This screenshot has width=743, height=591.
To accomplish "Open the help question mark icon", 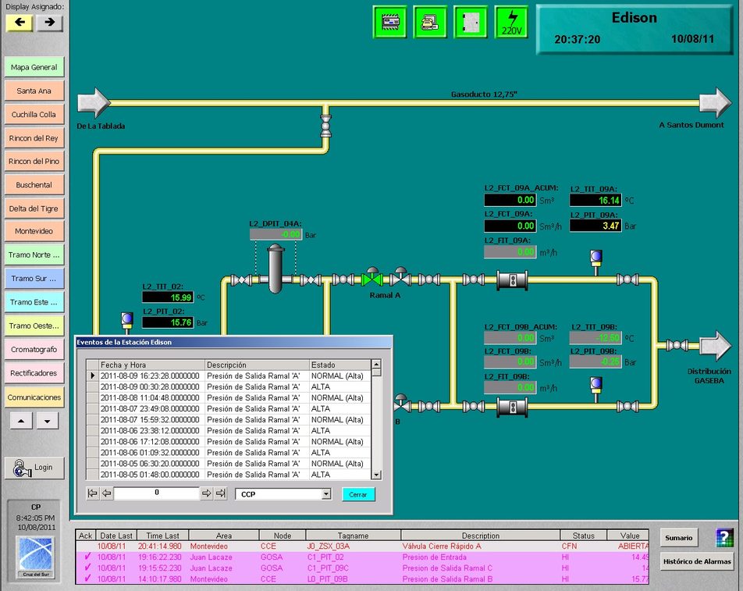I will [x=724, y=537].
